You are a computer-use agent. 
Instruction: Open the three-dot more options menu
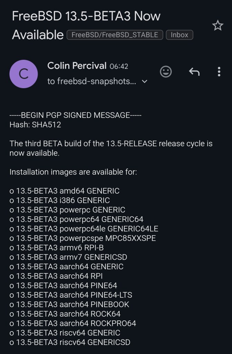pyautogui.click(x=219, y=72)
